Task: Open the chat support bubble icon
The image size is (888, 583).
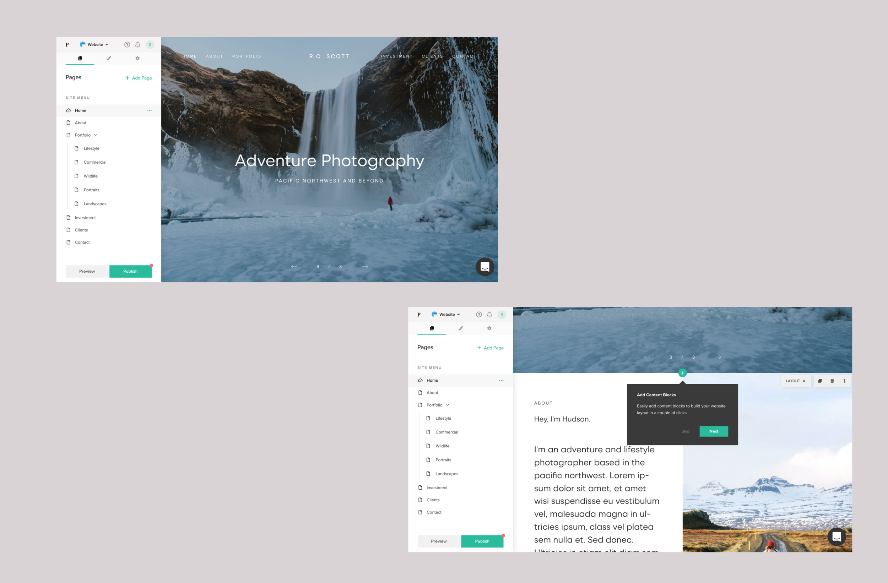Action: pyautogui.click(x=485, y=267)
